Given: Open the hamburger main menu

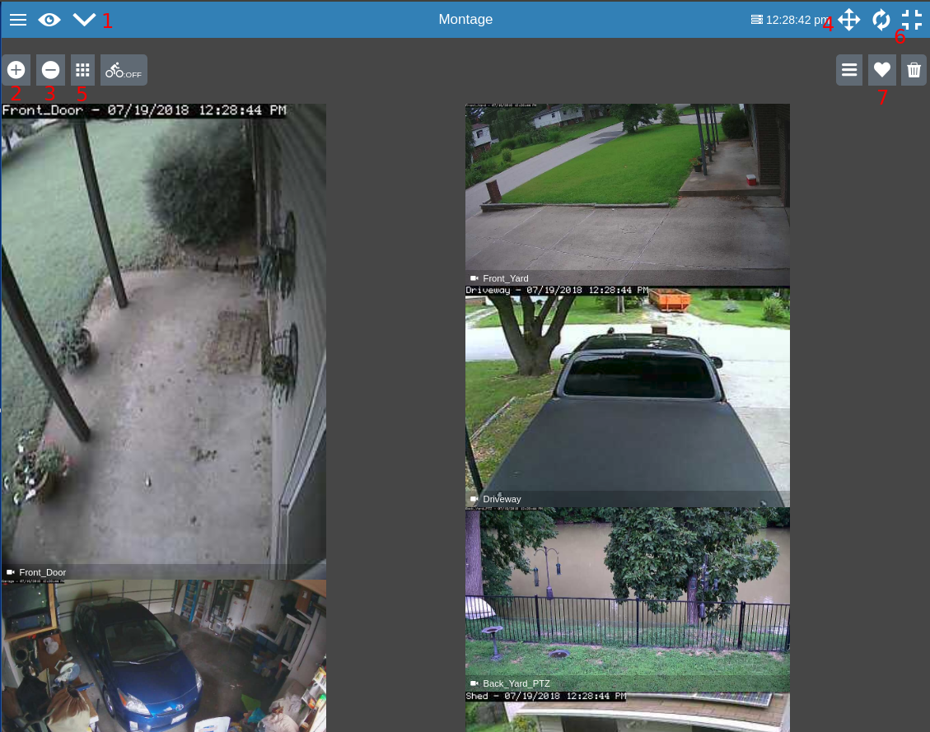Looking at the screenshot, I should (x=18, y=20).
